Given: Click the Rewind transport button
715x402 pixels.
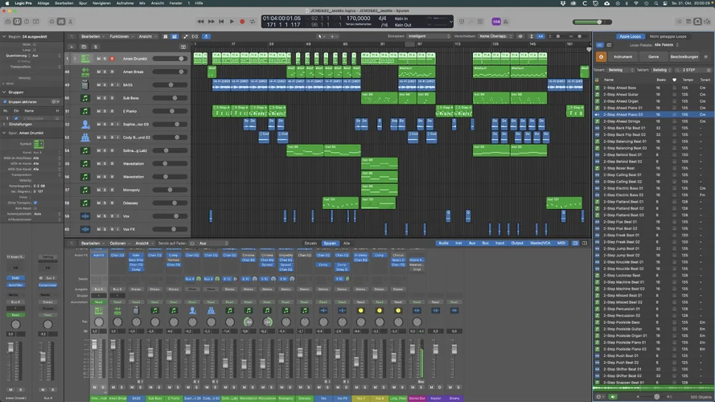Looking at the screenshot, I should (x=201, y=22).
